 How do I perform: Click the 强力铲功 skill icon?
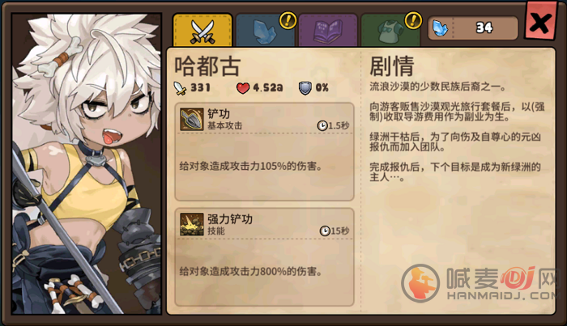pos(192,225)
